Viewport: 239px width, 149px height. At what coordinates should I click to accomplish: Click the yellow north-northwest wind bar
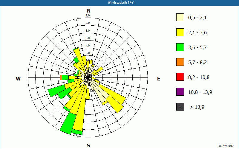pos(80,59)
